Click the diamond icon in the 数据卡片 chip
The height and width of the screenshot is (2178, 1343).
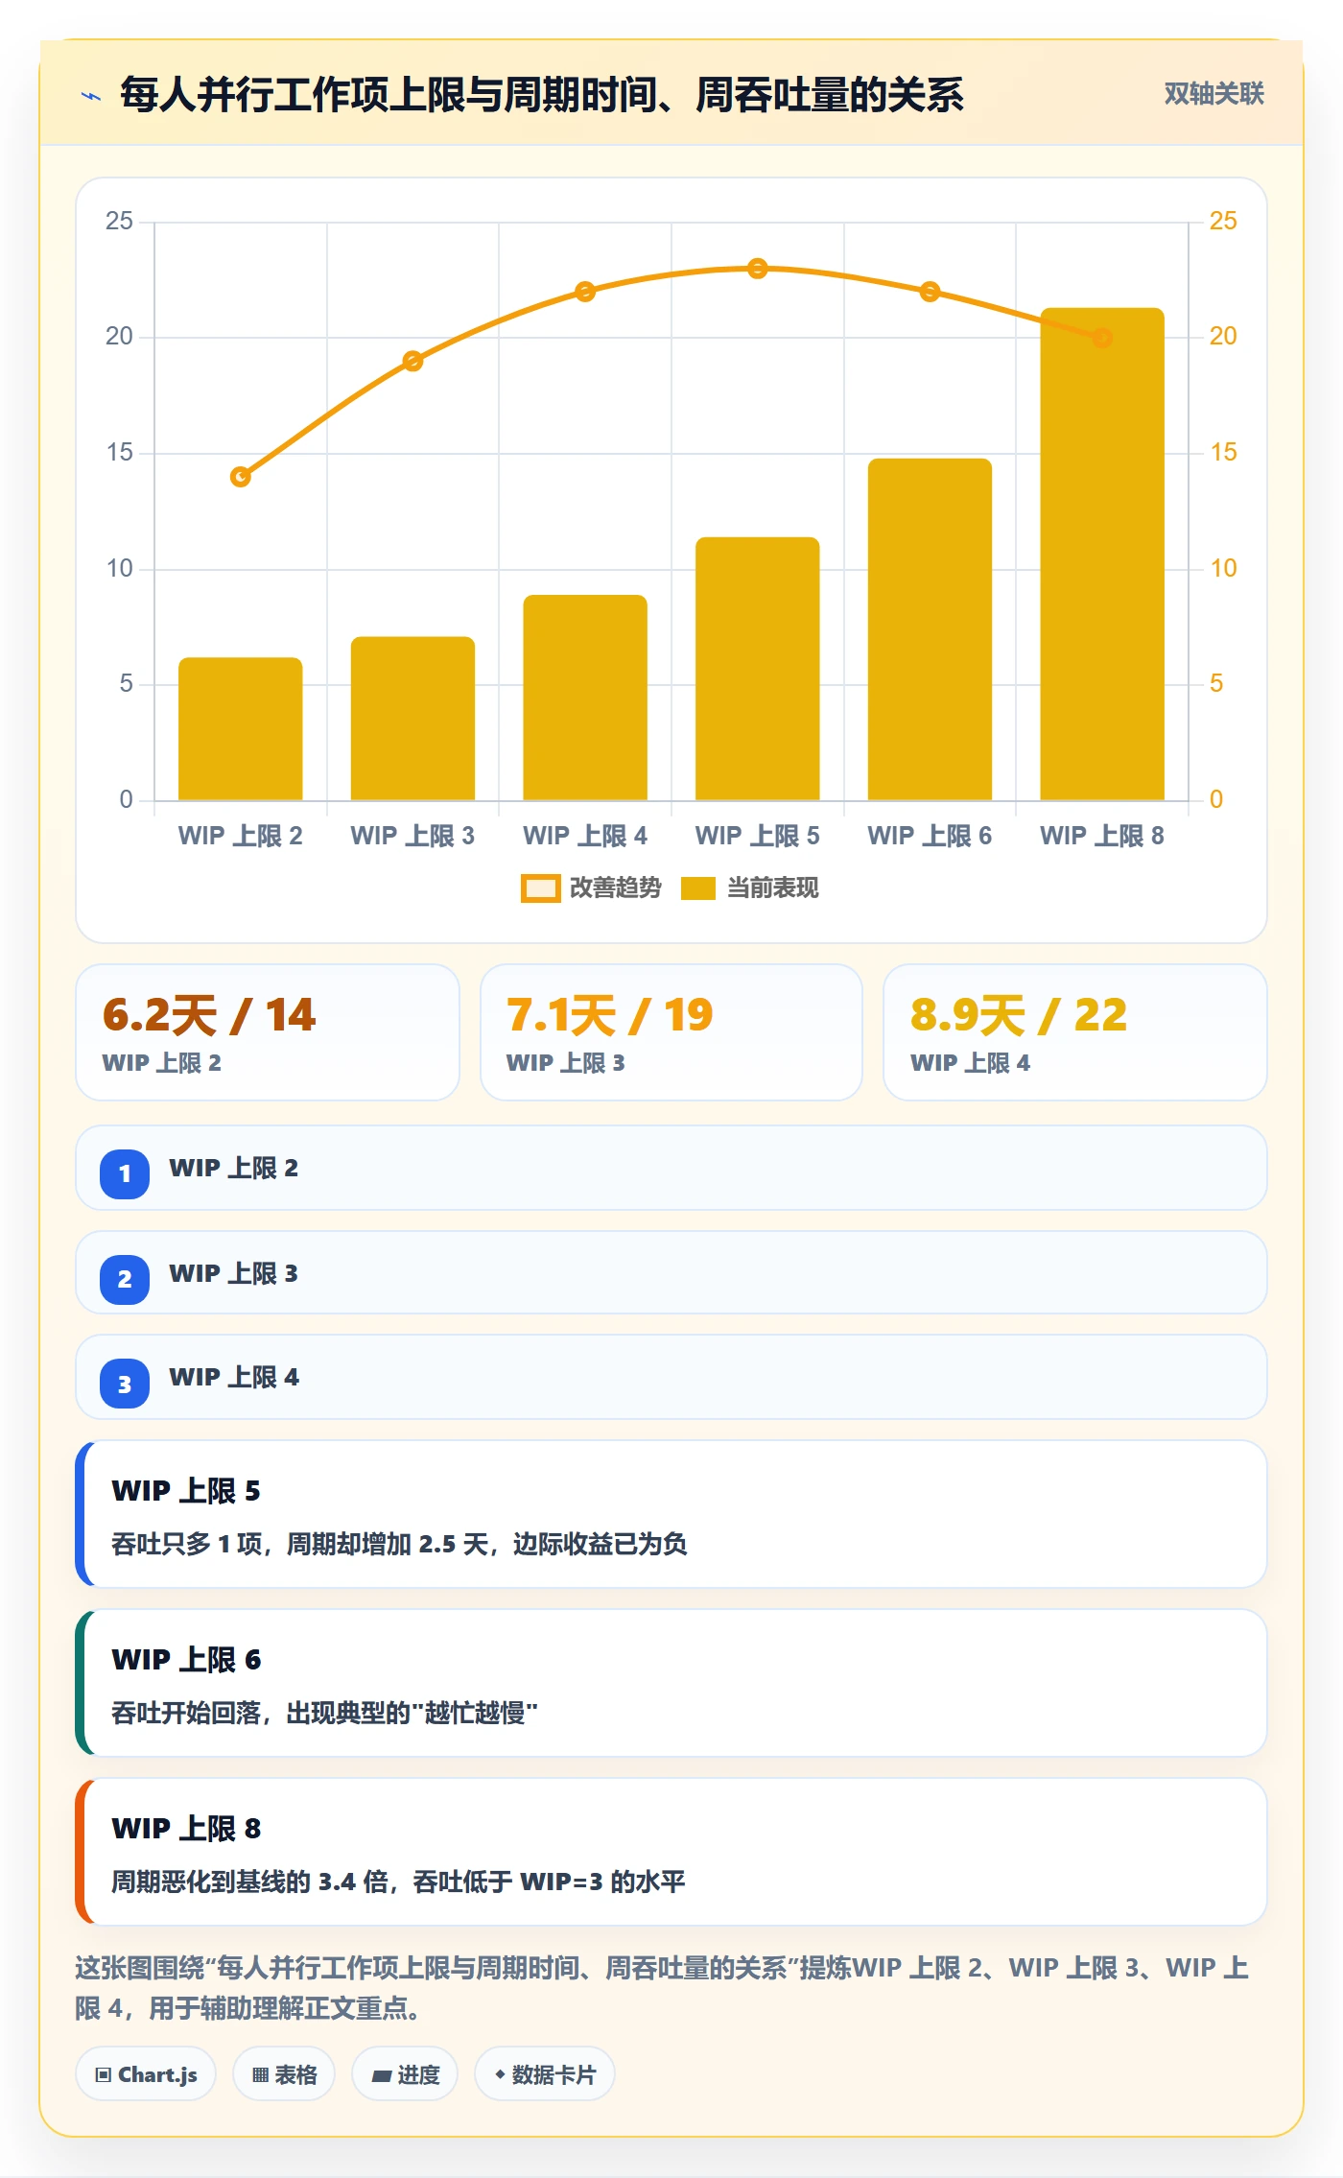500,2074
